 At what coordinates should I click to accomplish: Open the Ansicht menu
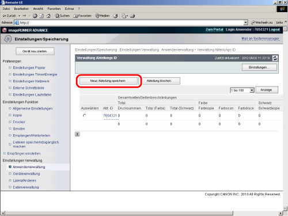[x=38, y=9]
